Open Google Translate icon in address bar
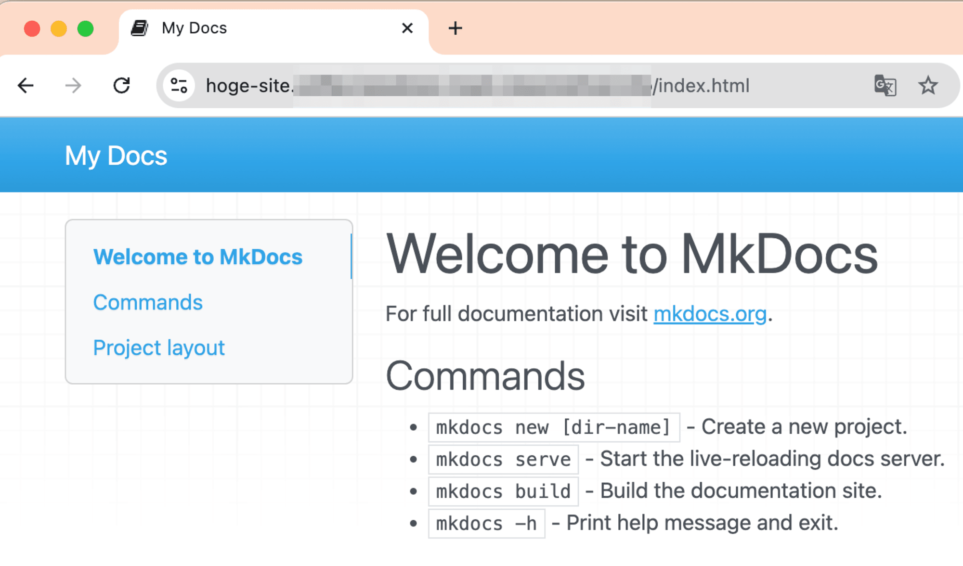 885,86
